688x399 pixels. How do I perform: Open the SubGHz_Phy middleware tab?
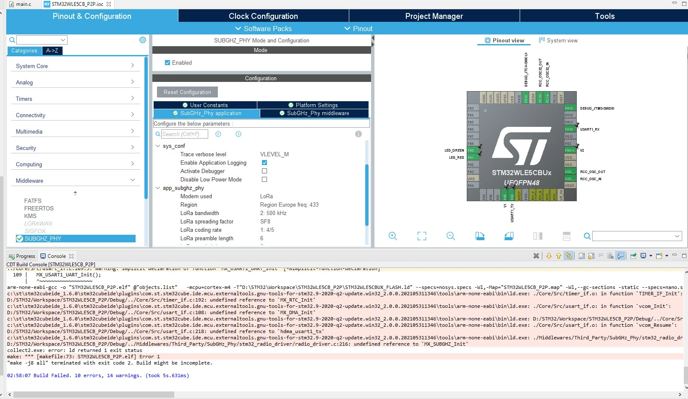pyautogui.click(x=314, y=113)
